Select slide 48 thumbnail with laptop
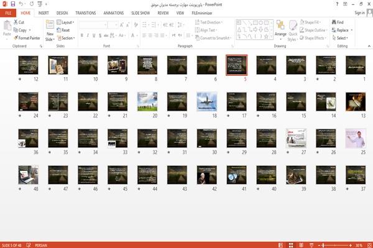Viewport: 373px width, 248px height. (29, 175)
